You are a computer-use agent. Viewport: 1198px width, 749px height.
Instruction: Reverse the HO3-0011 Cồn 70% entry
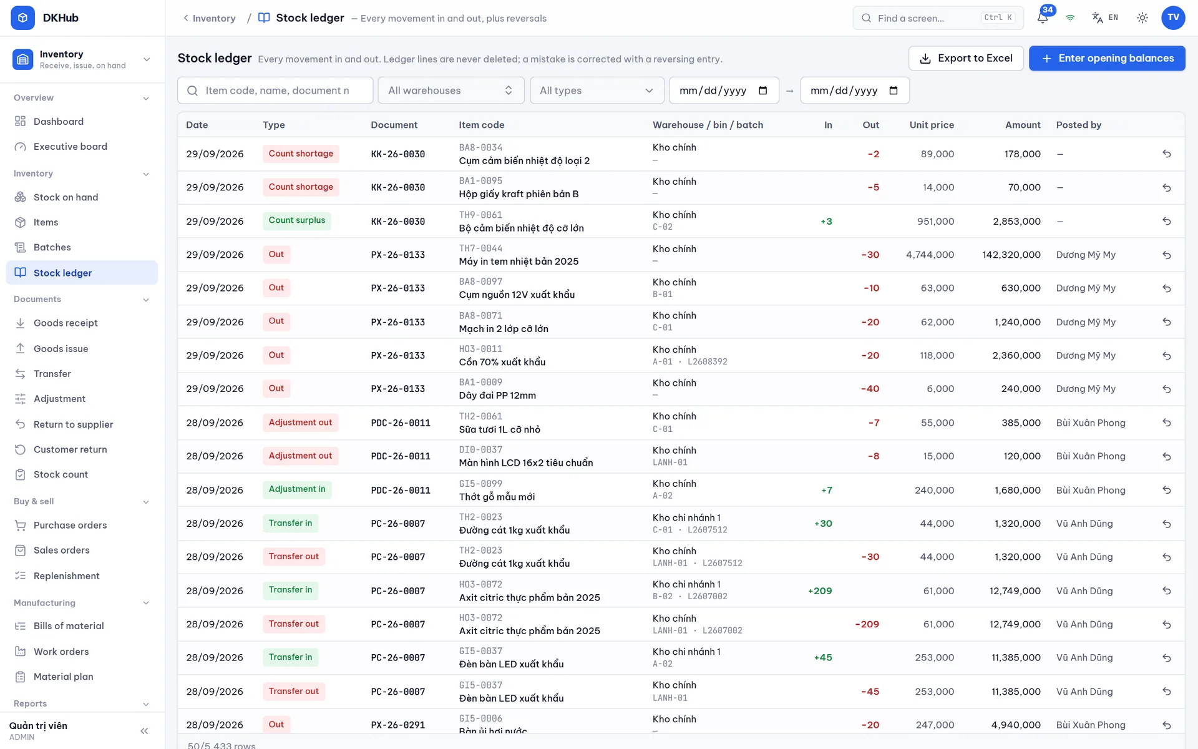1166,355
